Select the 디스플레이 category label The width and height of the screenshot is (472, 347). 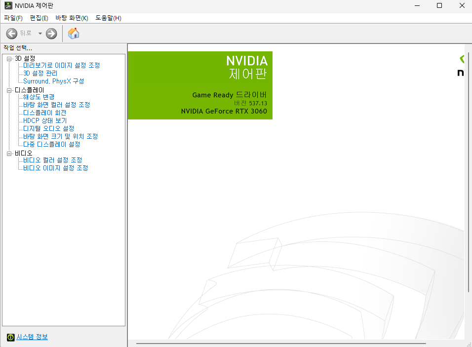[30, 90]
